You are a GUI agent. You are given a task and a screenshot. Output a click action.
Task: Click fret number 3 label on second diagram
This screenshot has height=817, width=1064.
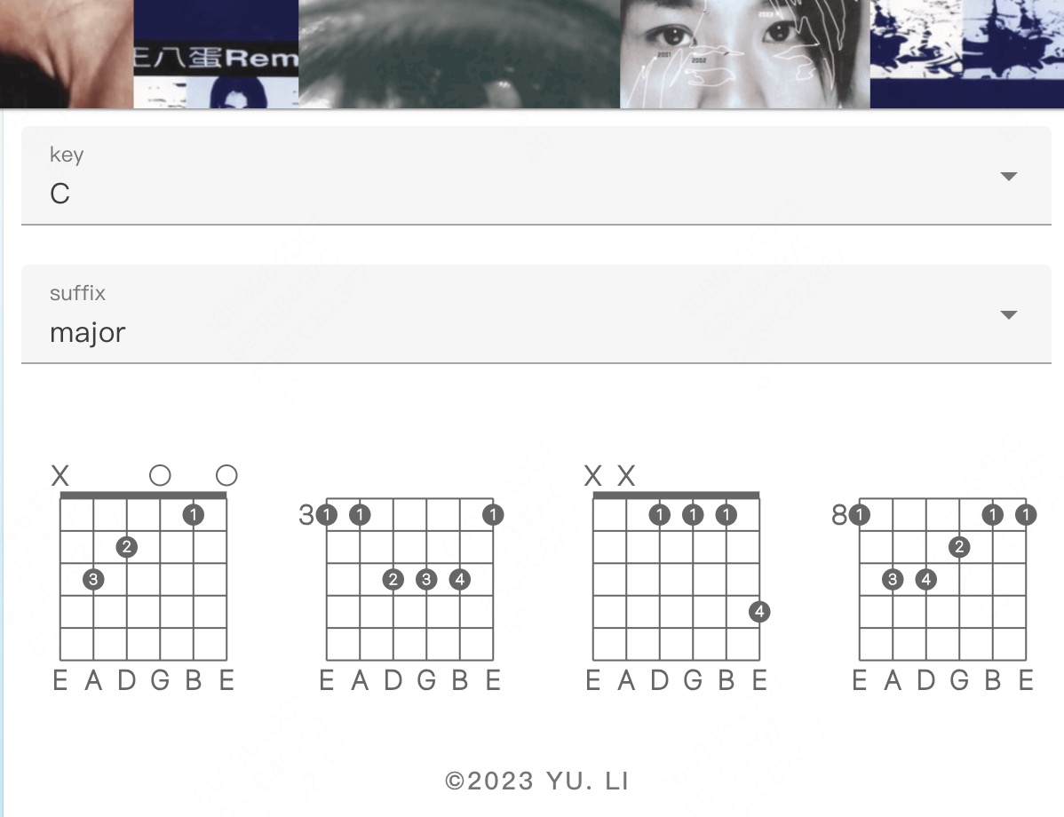306,515
